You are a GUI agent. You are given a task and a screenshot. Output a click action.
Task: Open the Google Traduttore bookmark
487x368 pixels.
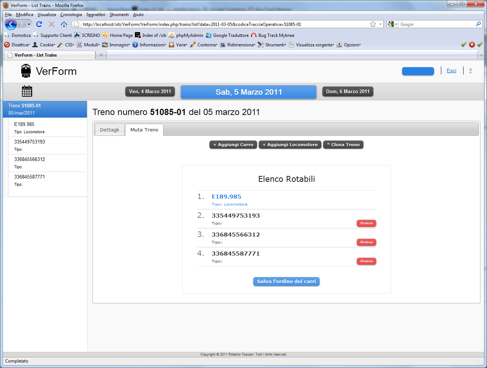coord(227,35)
